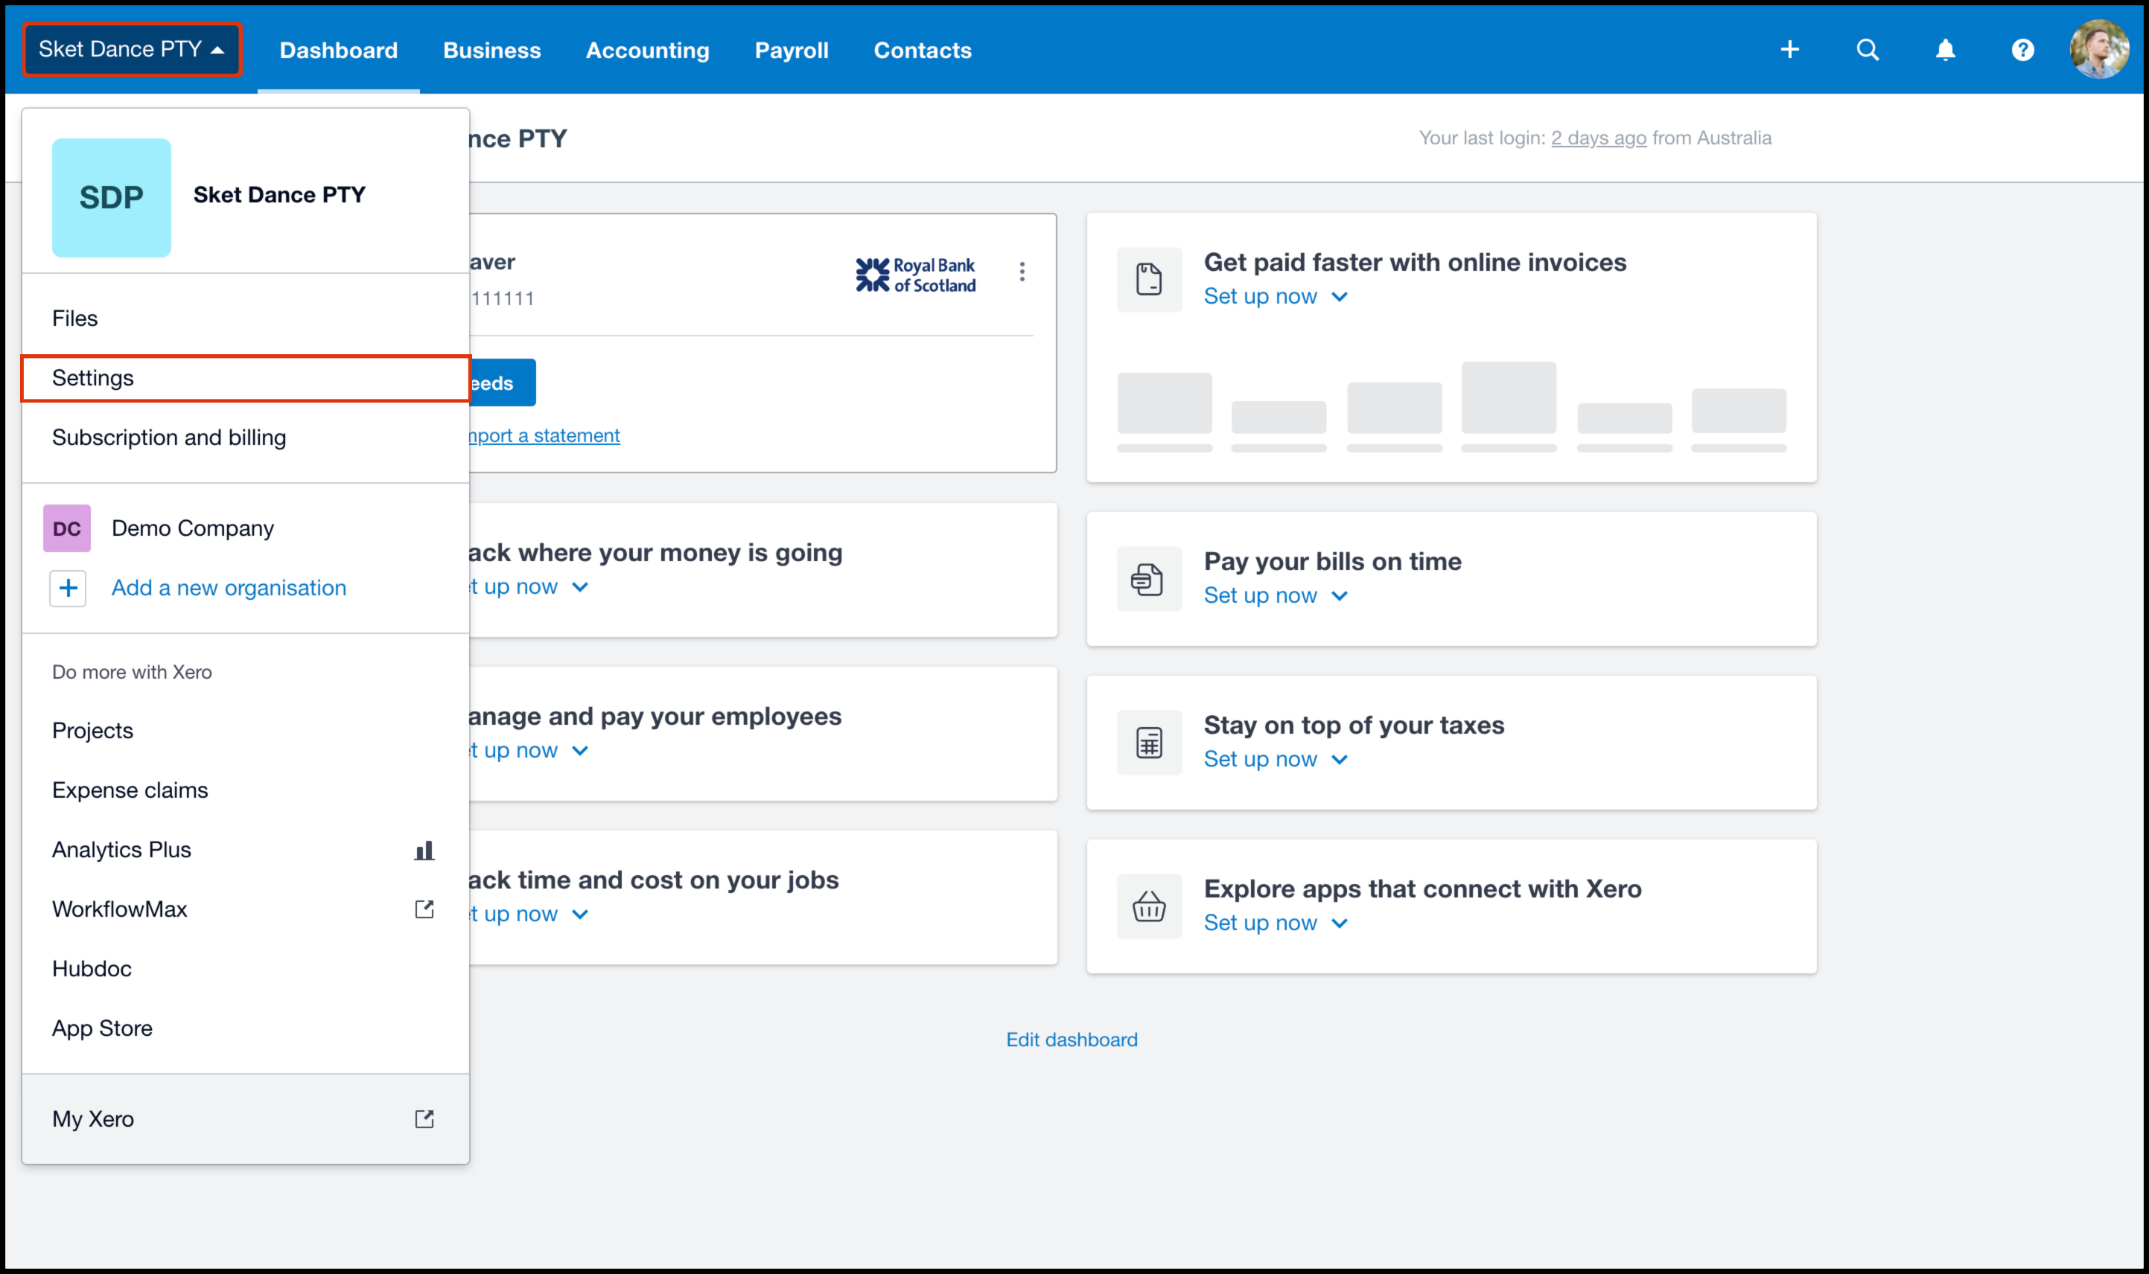
Task: Select Settings in the organisation menu
Action: tap(93, 378)
